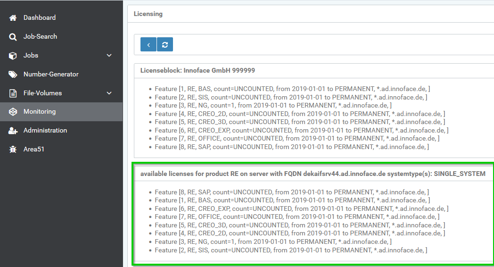Screen dimensions: 494x267
Task: Click the cubes icon beside Monitoring
Action: tap(13, 112)
